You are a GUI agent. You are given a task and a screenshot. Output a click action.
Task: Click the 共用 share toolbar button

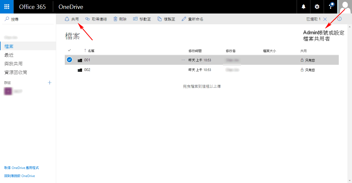[72, 19]
